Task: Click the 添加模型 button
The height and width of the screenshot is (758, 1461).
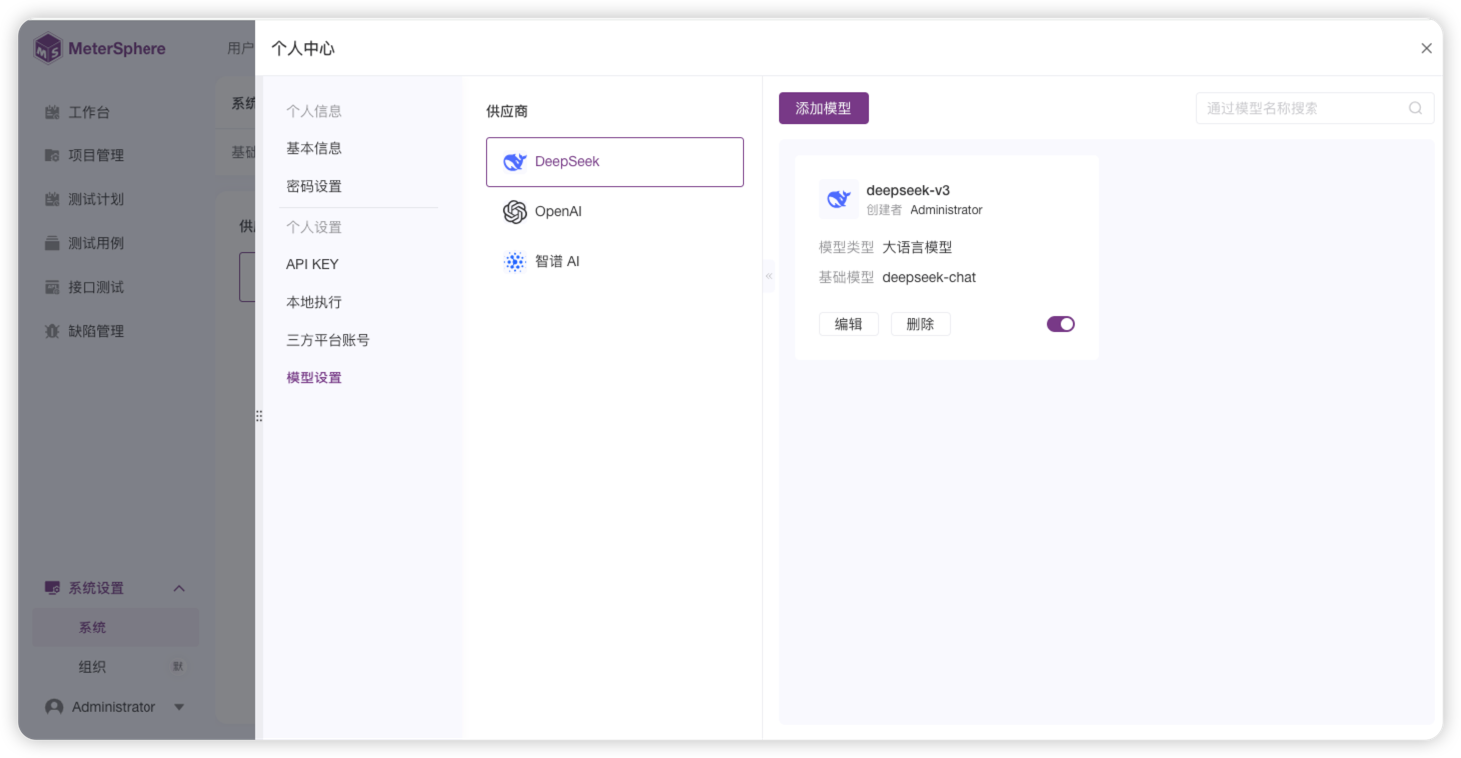Action: click(824, 108)
